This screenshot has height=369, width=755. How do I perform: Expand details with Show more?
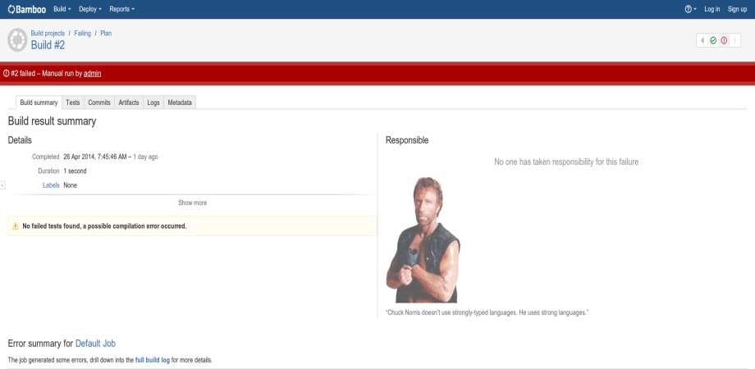coord(192,203)
